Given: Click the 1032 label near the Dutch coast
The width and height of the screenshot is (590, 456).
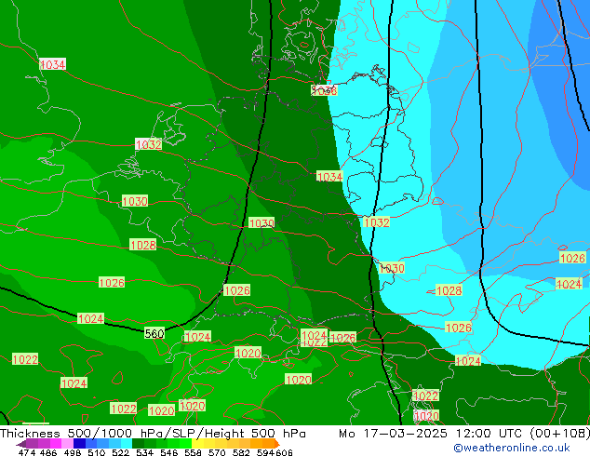Looking at the screenshot, I should click(x=148, y=144).
